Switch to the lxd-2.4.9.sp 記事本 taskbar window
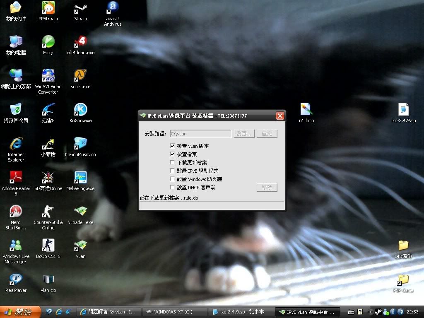This screenshot has height=318, width=424. [x=241, y=312]
